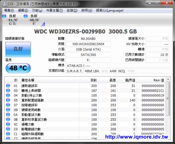Screen dimensions: 175x144
Task: Click status orb for C0 斷電撤銷次數
Action: (8, 129)
